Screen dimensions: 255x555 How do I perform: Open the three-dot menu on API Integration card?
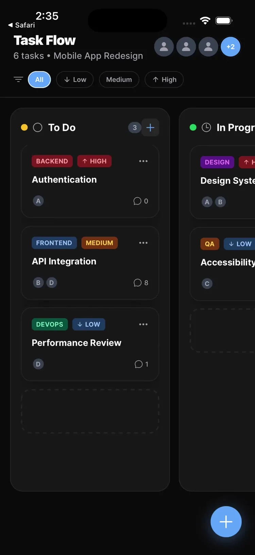click(143, 243)
